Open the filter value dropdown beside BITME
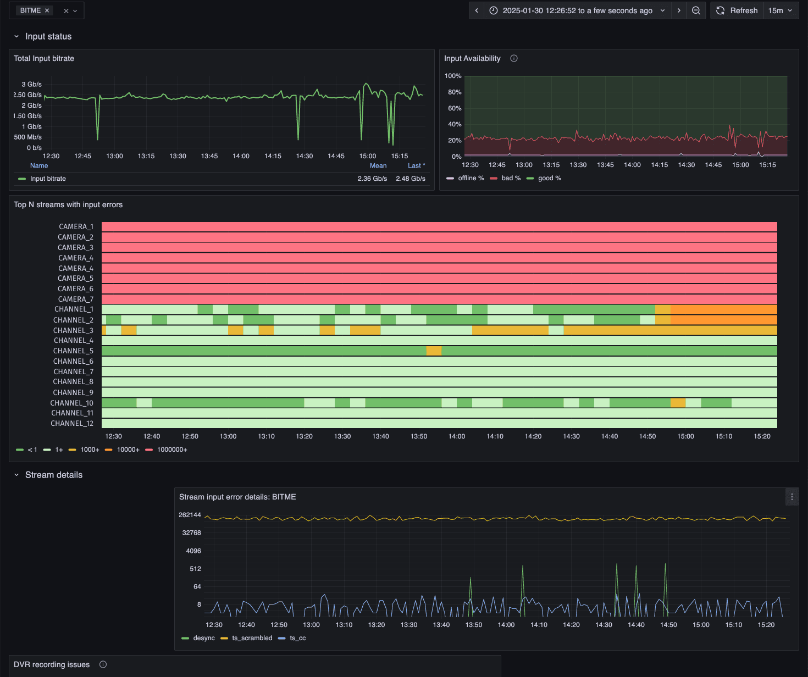The width and height of the screenshot is (808, 677). 74,10
